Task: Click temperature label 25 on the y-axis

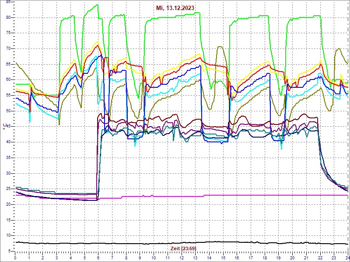Action: point(8,189)
